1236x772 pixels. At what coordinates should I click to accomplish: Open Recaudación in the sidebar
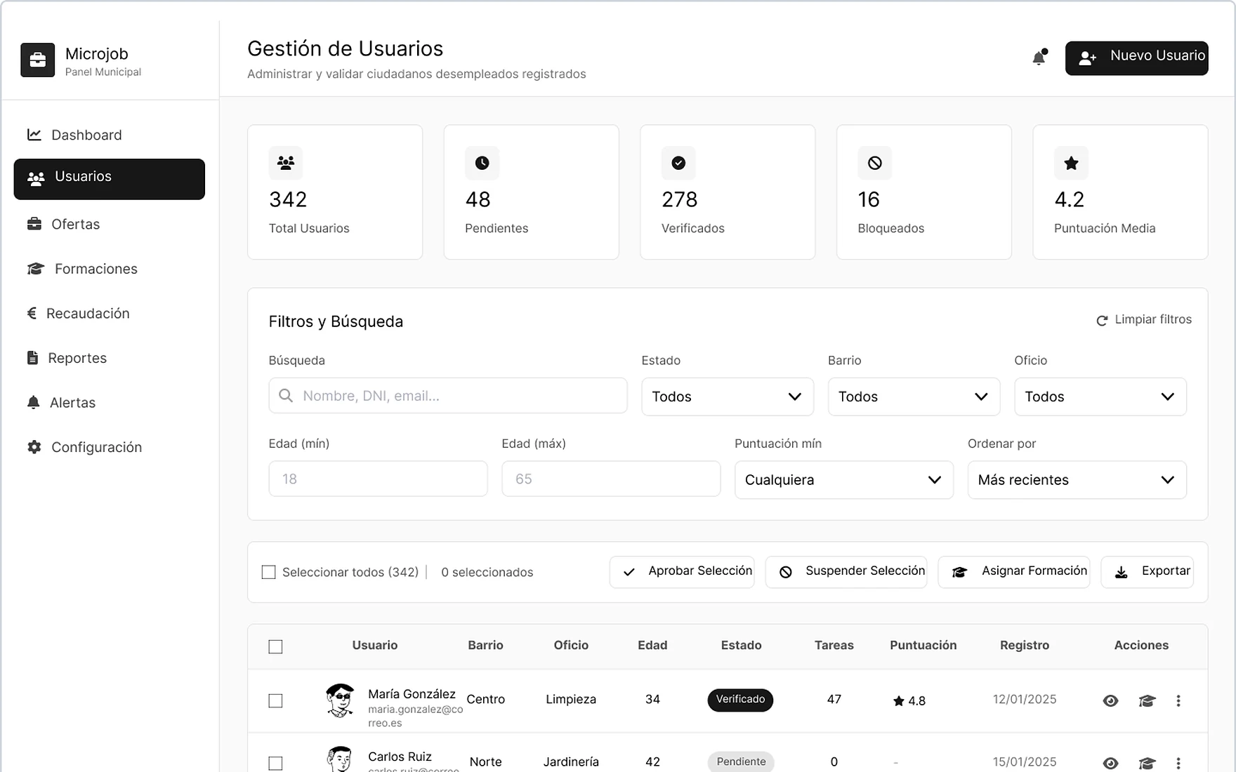[110, 313]
